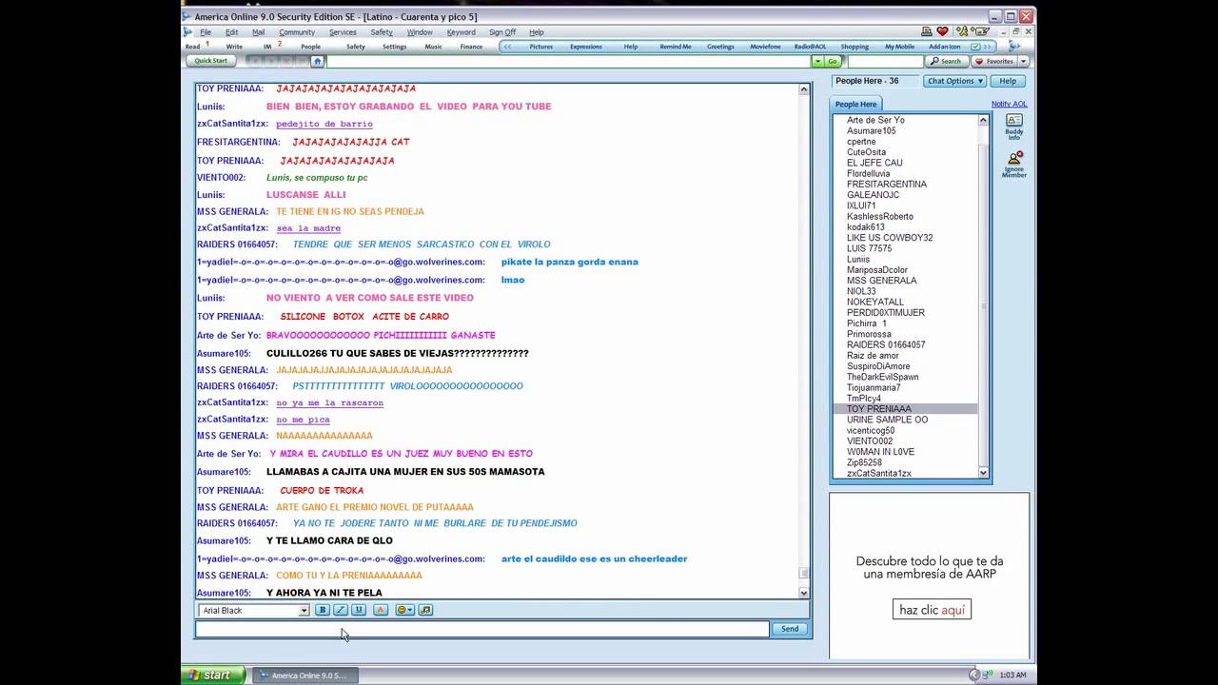This screenshot has width=1218, height=685.
Task: Toggle underline text formatting
Action: (359, 610)
